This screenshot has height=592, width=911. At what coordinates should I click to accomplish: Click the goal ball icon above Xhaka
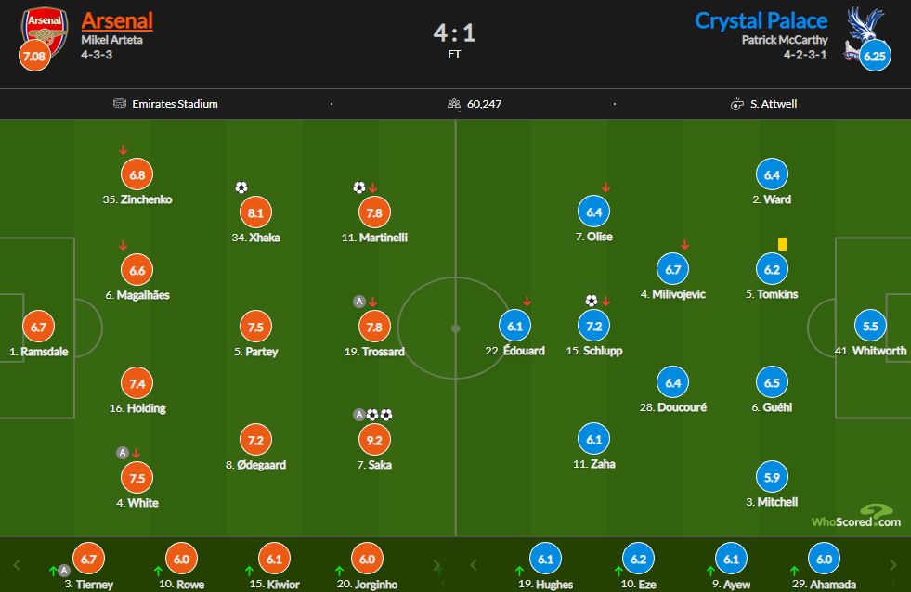[x=241, y=187]
